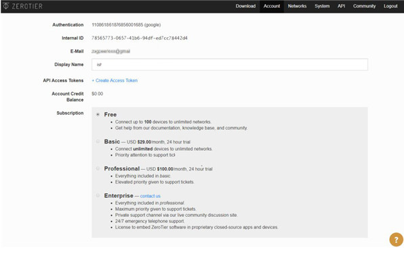Navigate to the API page
Image resolution: width=404 pixels, height=258 pixels.
(341, 6)
